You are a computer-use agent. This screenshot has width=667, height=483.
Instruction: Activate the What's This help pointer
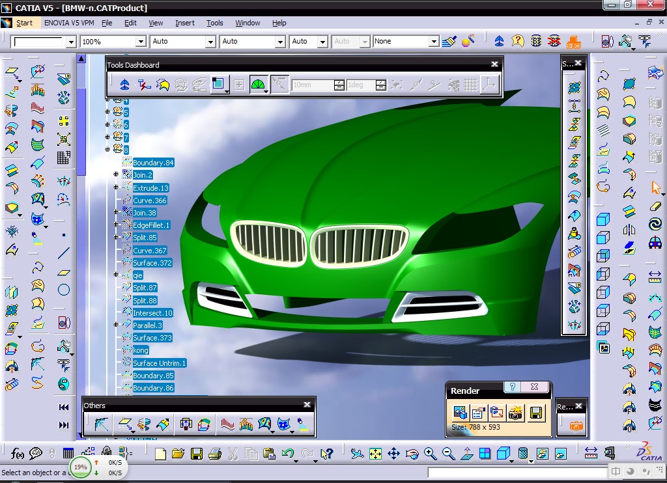326,454
